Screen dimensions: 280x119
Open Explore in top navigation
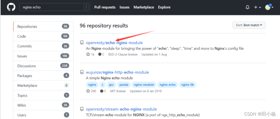pyautogui.click(x=164, y=7)
